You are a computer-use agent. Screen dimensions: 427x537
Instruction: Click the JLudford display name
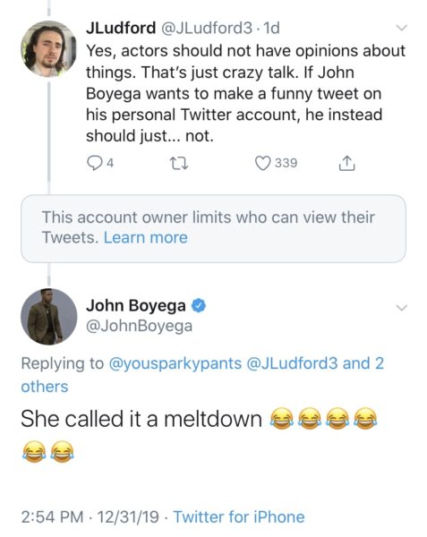tap(121, 28)
